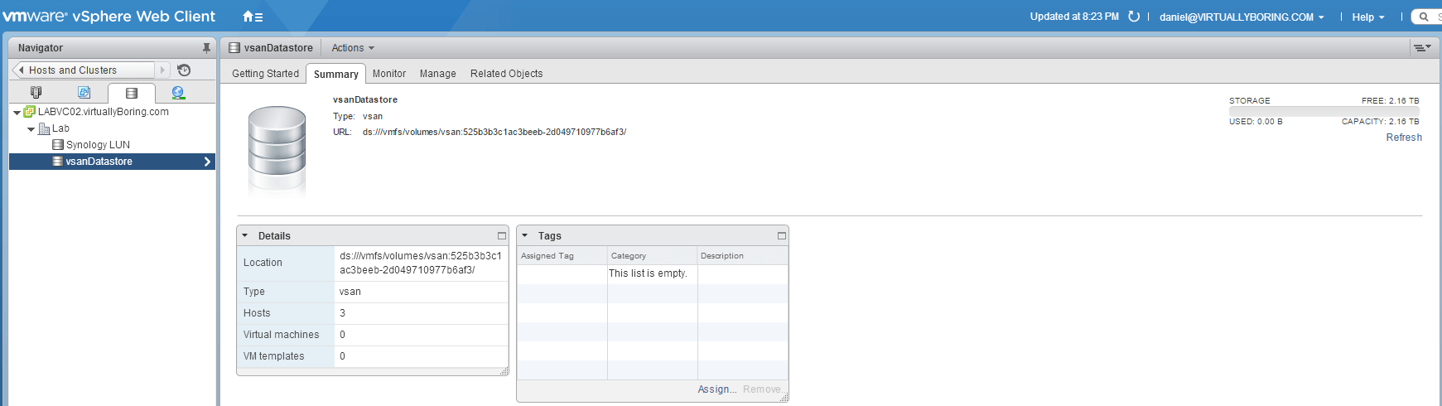The height and width of the screenshot is (406, 1442).
Task: Open the panel options menu icon at top right
Action: coord(1422,48)
